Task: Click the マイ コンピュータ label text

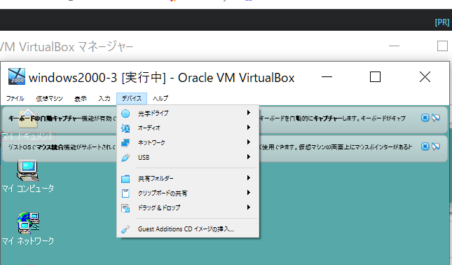Action: tap(28, 189)
